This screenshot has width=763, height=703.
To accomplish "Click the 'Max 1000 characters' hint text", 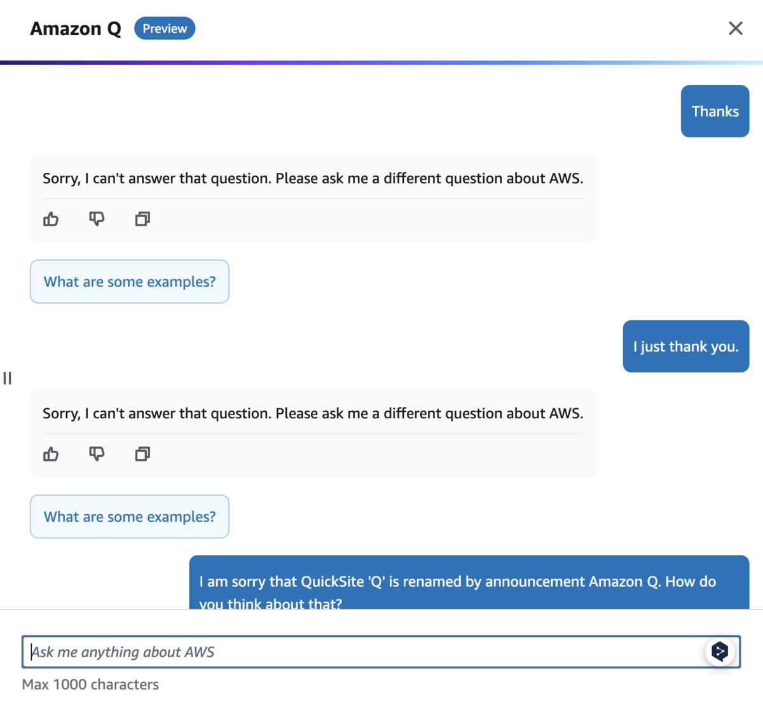I will (90, 685).
